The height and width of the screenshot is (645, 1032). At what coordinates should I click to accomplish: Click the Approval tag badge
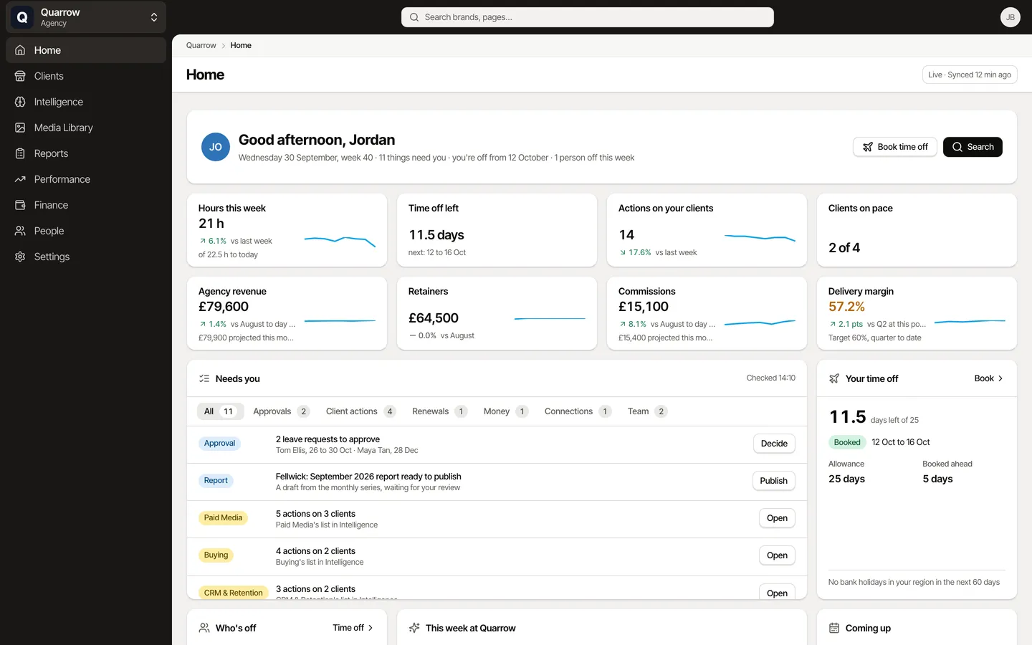tap(219, 444)
